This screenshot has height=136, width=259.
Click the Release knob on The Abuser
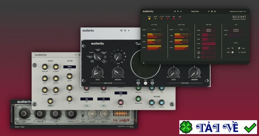(x=104, y=114)
